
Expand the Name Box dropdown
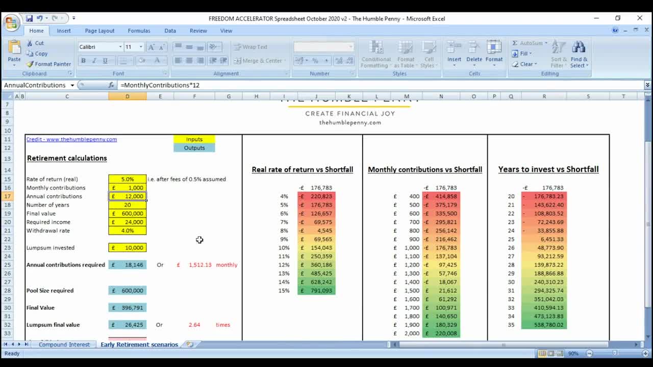pos(72,85)
